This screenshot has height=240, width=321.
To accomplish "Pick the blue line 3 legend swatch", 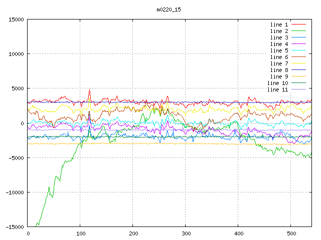I will click(x=299, y=37).
